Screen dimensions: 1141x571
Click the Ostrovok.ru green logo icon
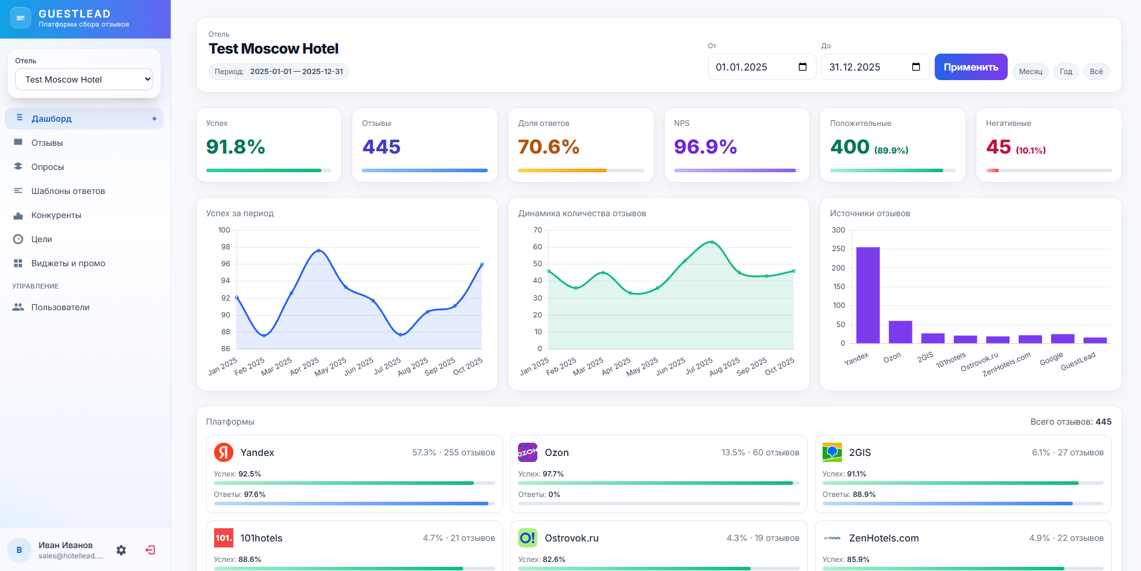(x=528, y=538)
